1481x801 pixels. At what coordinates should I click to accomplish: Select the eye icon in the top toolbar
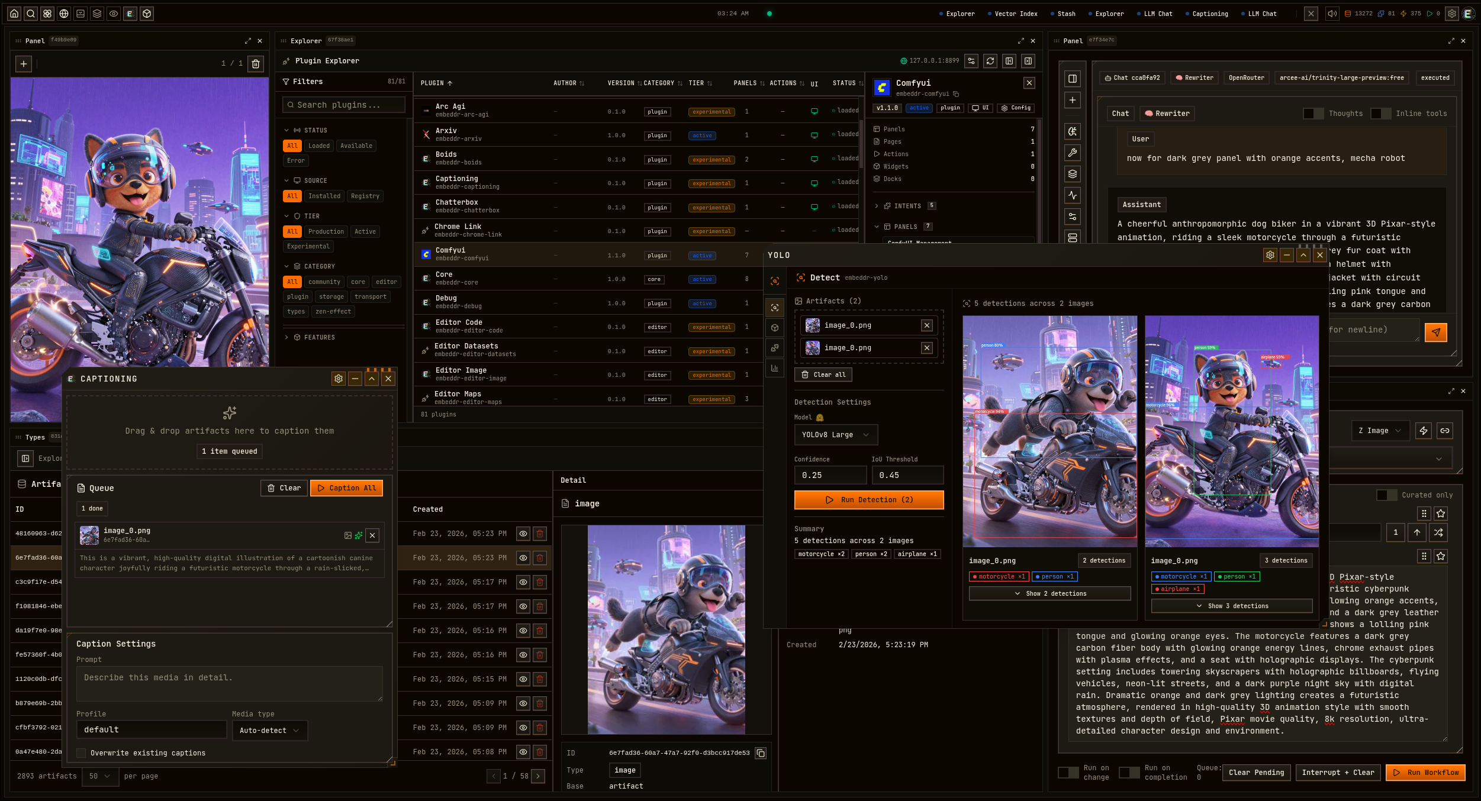[113, 13]
